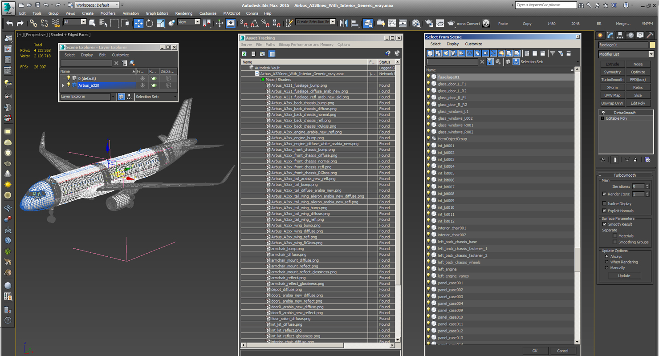Click the Undo arrow in main toolbar
Image resolution: width=659 pixels, height=356 pixels.
click(x=9, y=23)
